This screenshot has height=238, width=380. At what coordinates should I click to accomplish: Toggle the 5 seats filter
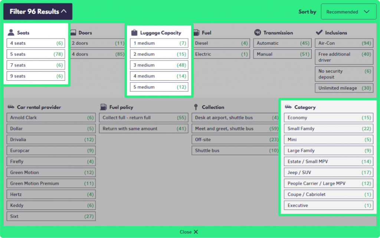pyautogui.click(x=36, y=54)
